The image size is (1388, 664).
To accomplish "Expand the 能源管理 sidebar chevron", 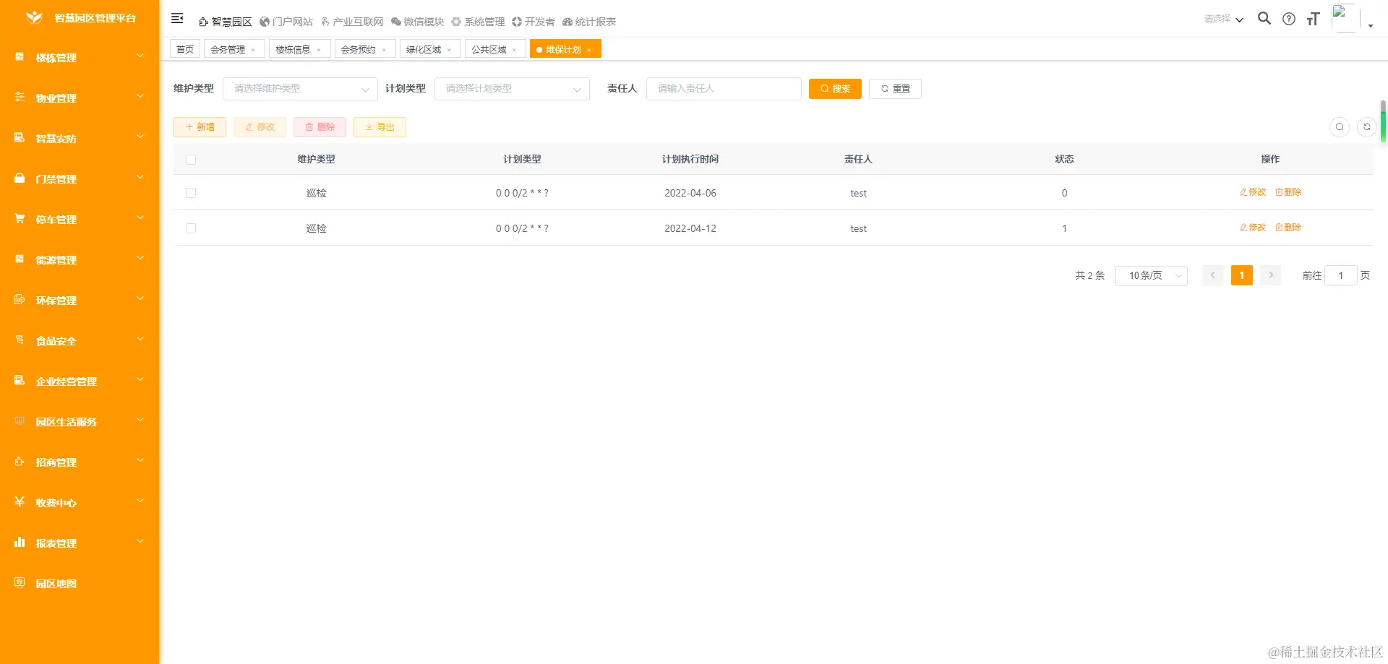I will click(x=140, y=259).
